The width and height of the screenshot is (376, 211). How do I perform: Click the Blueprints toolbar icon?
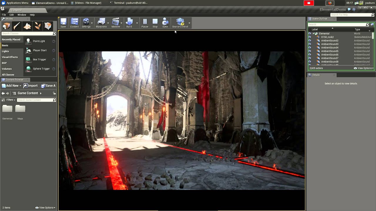(x=101, y=22)
